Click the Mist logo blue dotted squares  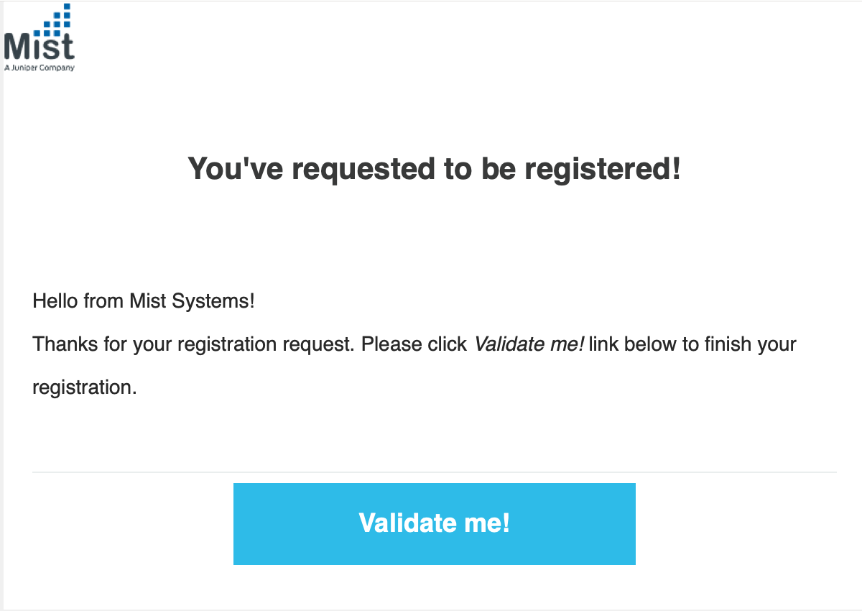coord(57,19)
